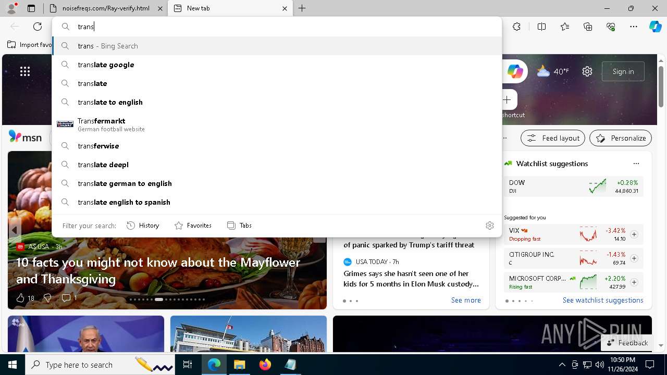This screenshot has width=667, height=375.
Task: Click the taskbar search box
Action: pyautogui.click(x=100, y=365)
